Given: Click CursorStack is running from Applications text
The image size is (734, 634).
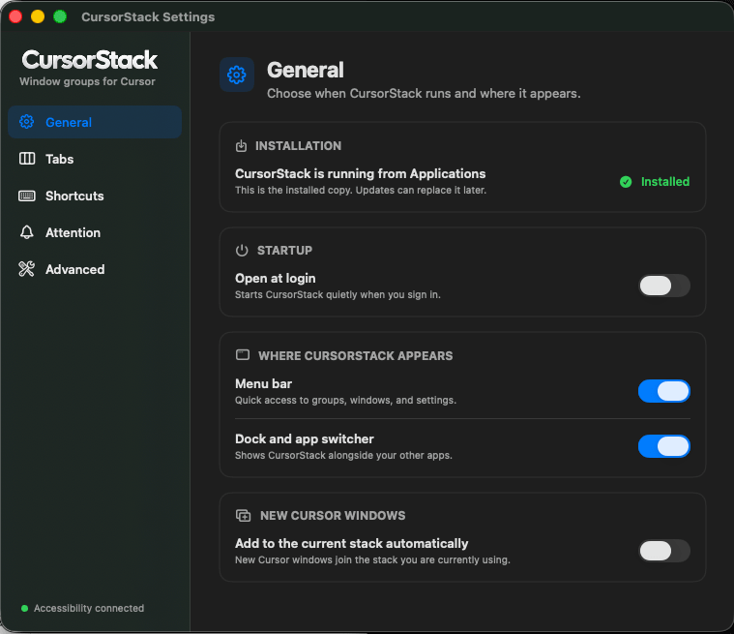Looking at the screenshot, I should [361, 174].
